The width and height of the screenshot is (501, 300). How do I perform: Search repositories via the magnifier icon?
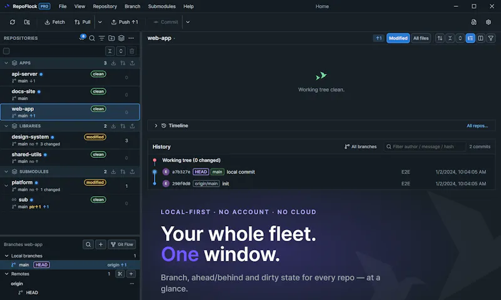click(x=92, y=38)
